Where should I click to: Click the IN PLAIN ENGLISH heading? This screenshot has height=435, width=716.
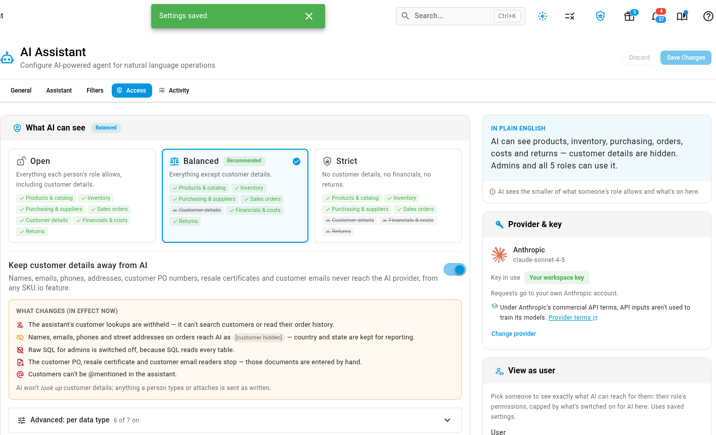point(518,128)
